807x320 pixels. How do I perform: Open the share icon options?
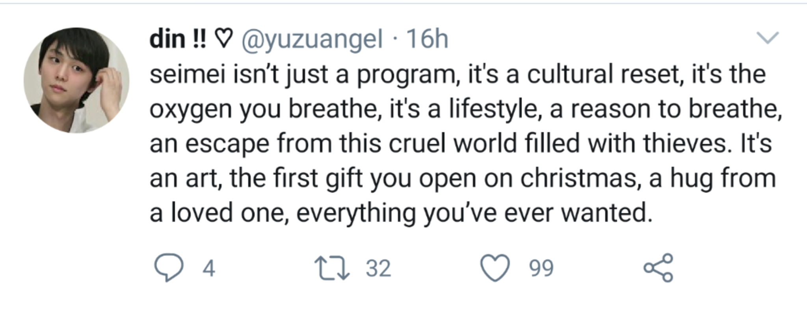[x=658, y=268]
